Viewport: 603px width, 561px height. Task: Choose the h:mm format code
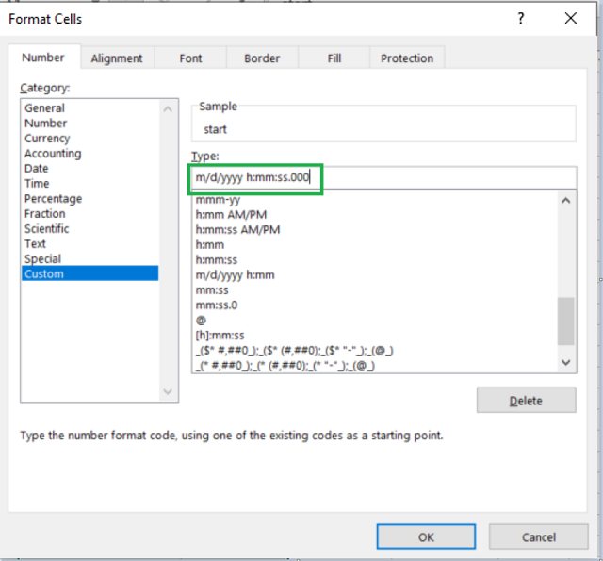[x=375, y=245]
